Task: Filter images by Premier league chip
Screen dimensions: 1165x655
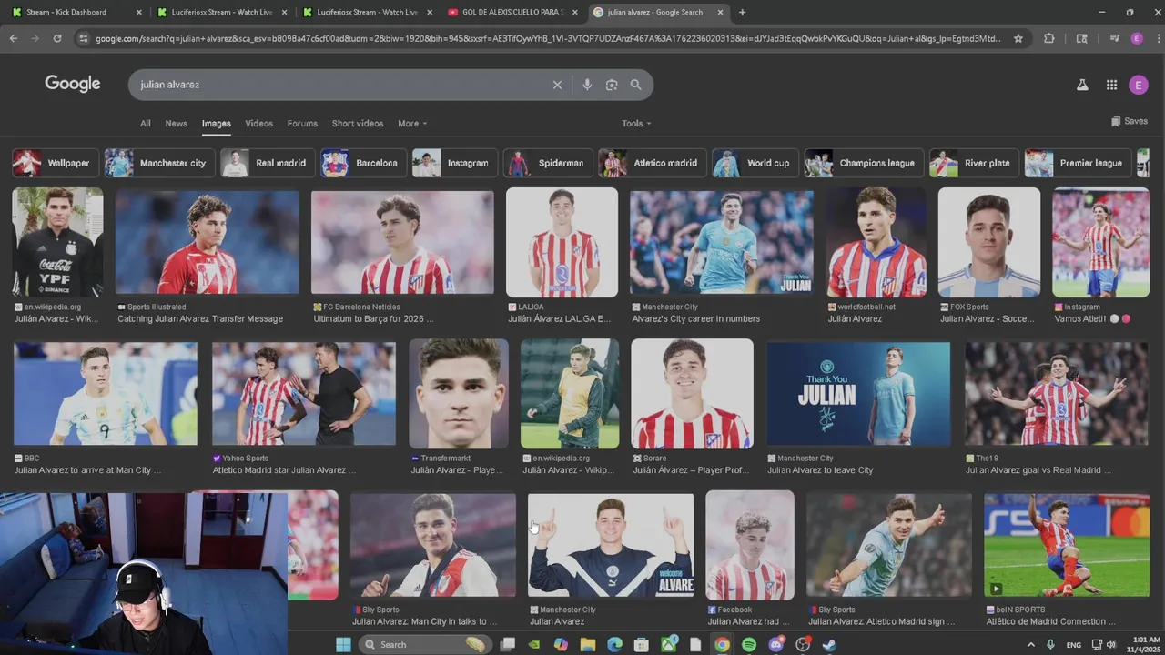Action: pos(1078,163)
